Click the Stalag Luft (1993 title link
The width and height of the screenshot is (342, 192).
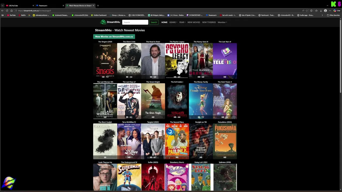click(x=201, y=162)
